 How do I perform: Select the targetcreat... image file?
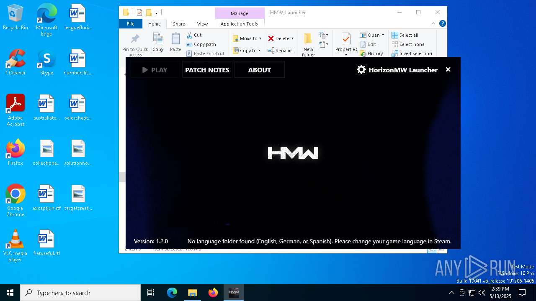pyautogui.click(x=78, y=198)
